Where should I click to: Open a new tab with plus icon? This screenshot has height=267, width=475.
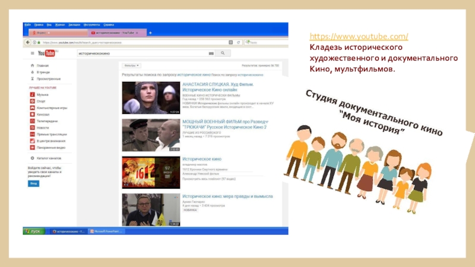tap(150, 33)
